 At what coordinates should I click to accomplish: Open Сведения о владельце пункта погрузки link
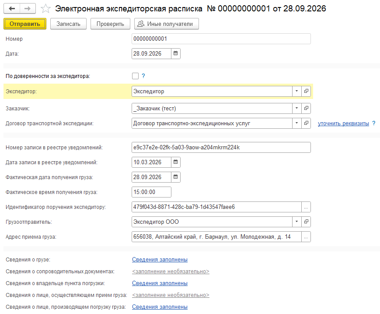(x=160, y=283)
